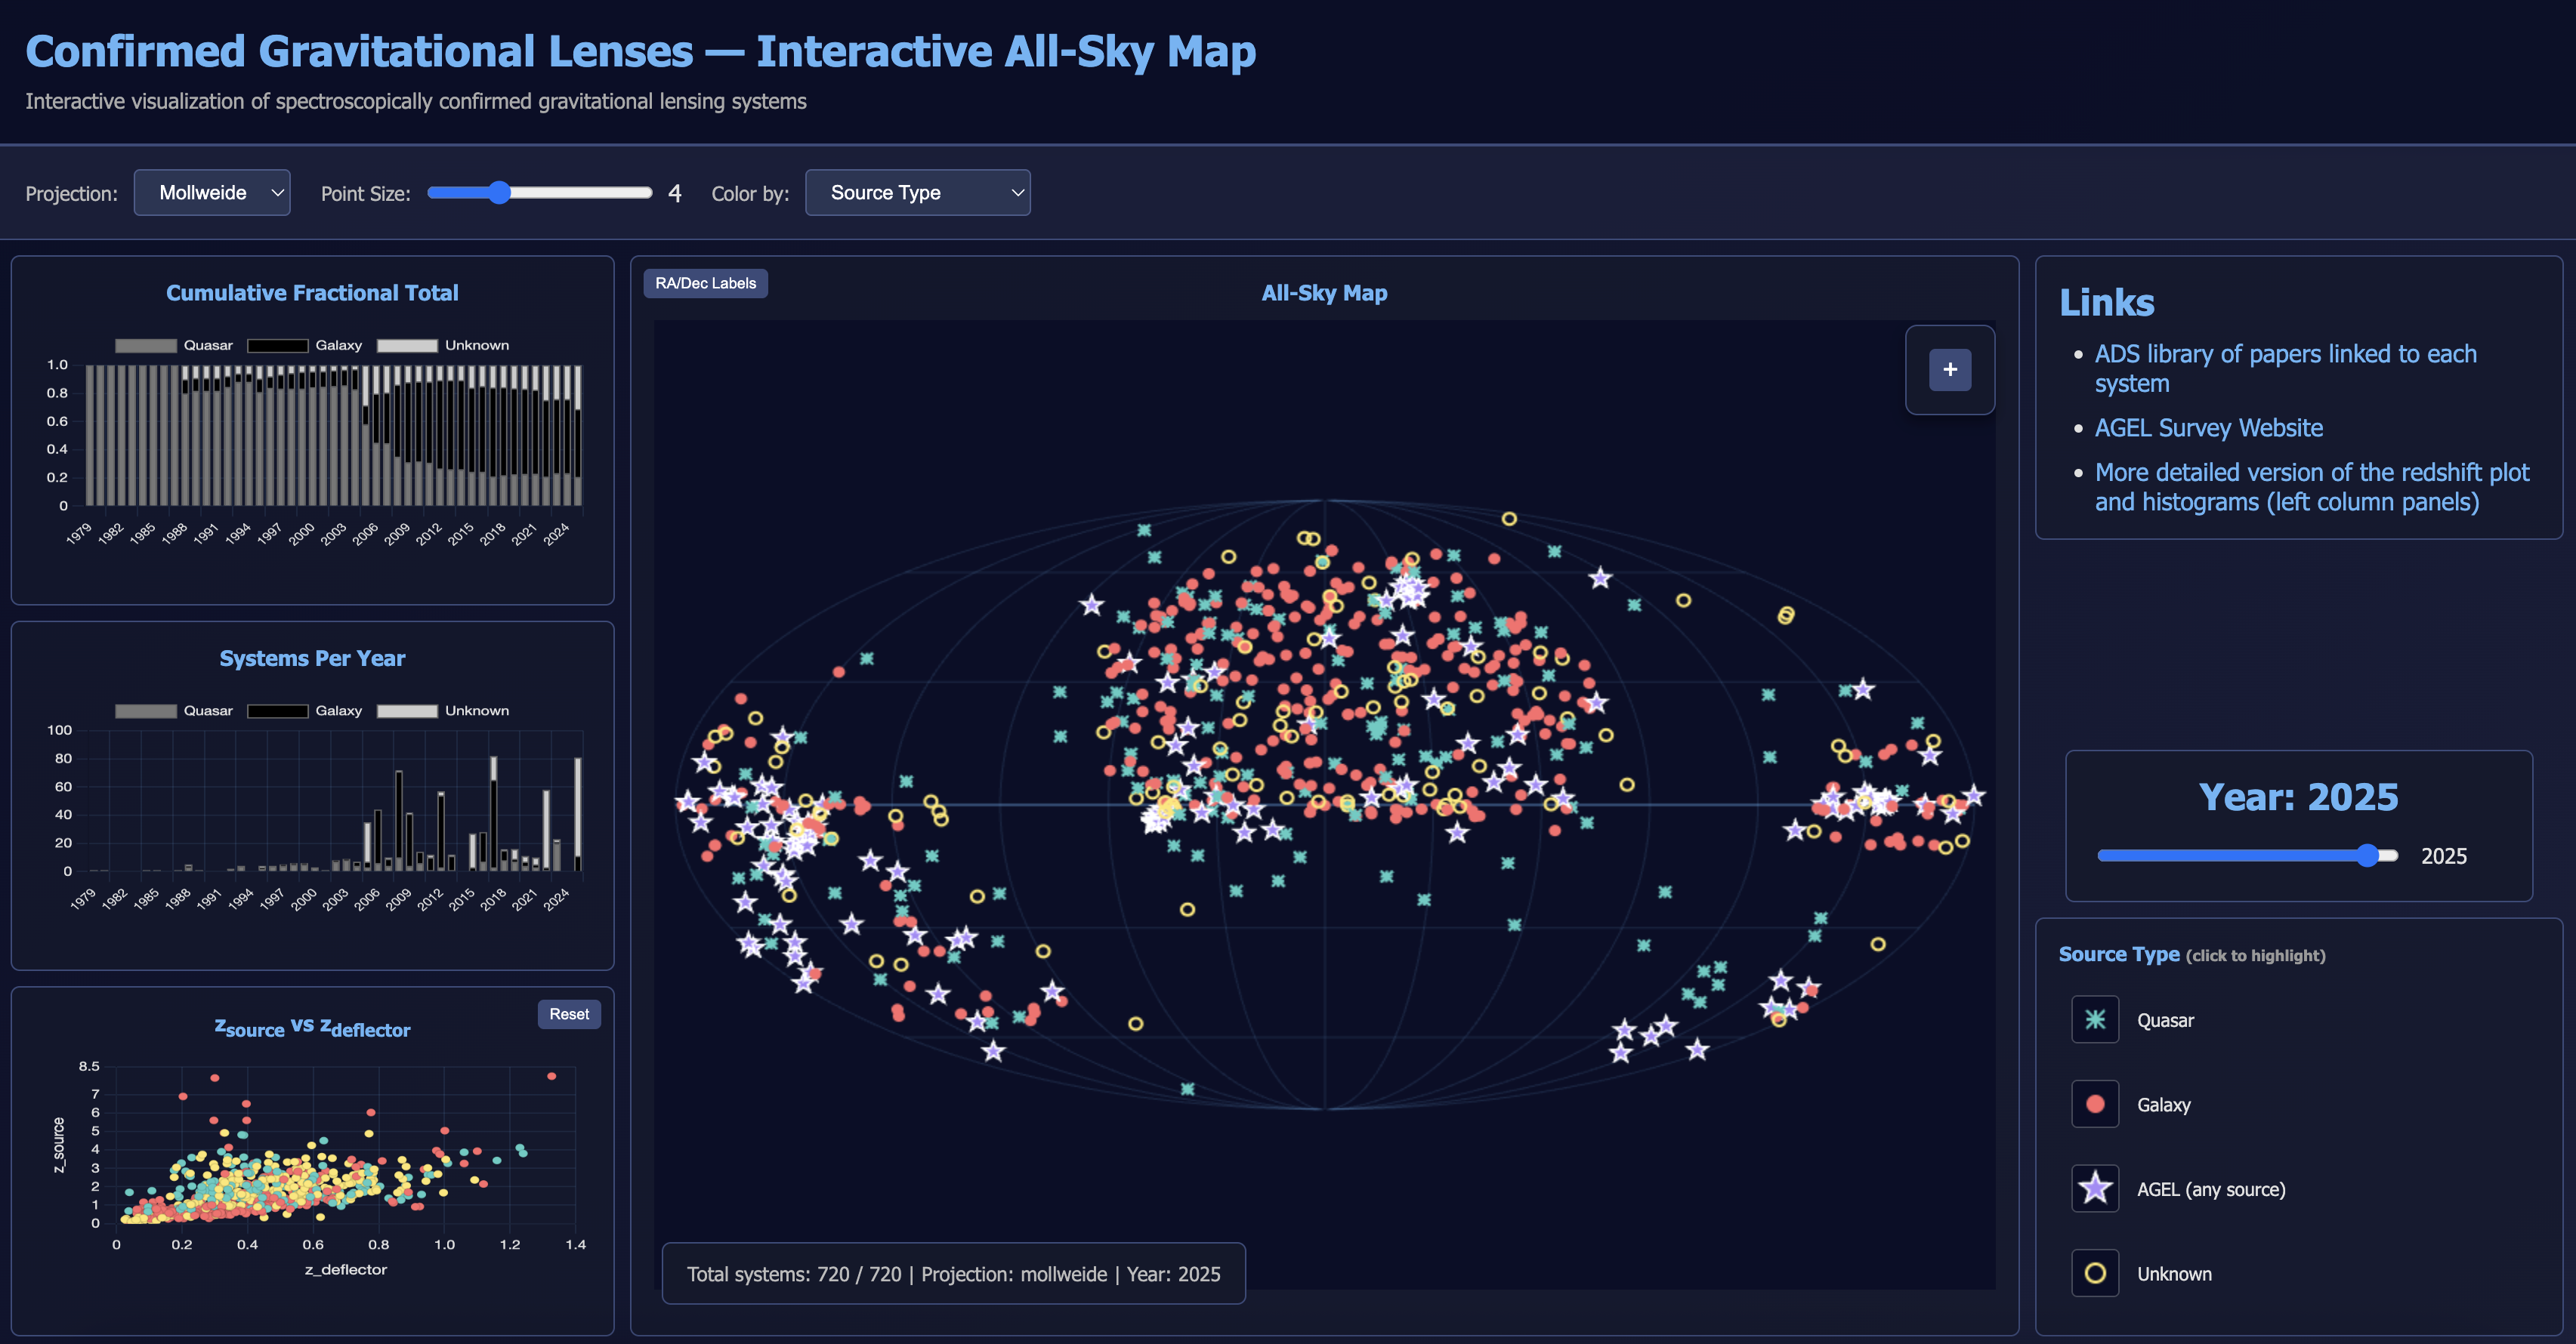Click the Galaxy red dot legend icon
The width and height of the screenshot is (2576, 1344).
tap(2095, 1104)
